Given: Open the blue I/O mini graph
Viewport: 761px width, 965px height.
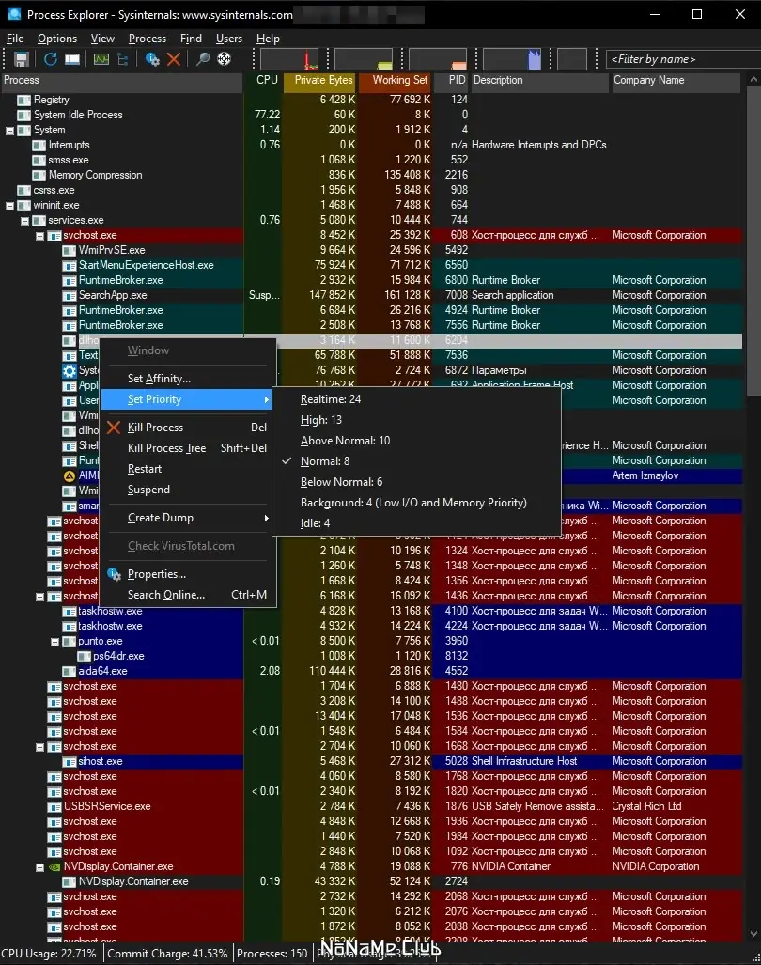Looking at the screenshot, I should tap(512, 59).
